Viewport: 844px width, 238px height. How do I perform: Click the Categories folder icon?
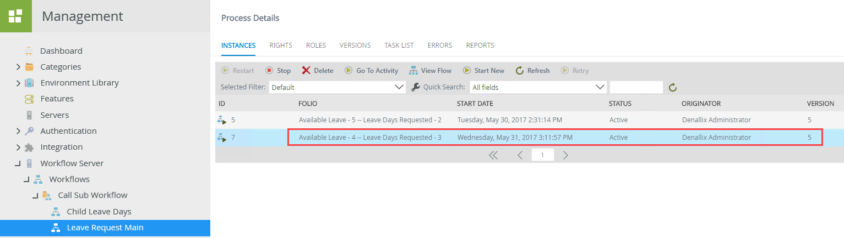[29, 67]
